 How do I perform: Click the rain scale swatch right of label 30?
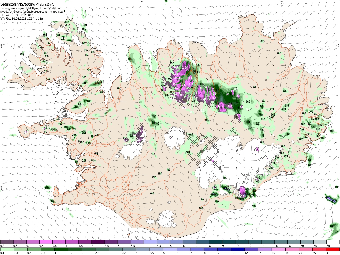coord(333,249)
